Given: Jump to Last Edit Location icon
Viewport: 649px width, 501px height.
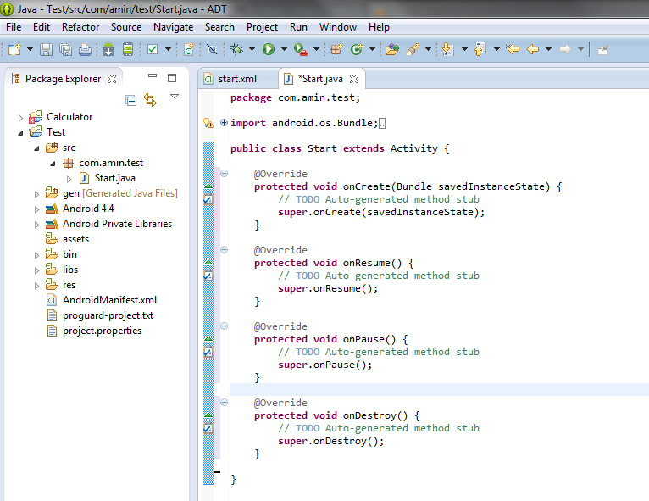Looking at the screenshot, I should click(513, 49).
